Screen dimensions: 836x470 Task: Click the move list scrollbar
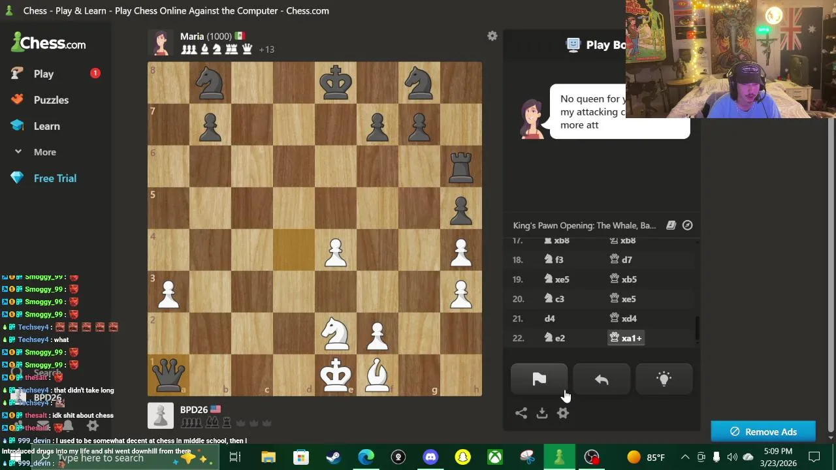pos(698,328)
